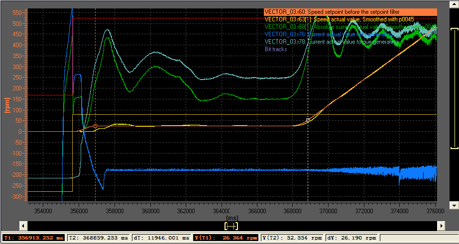The height and width of the screenshot is (244, 459).
Task: Click the T2 cursor marker on the curve
Action: click(x=308, y=120)
